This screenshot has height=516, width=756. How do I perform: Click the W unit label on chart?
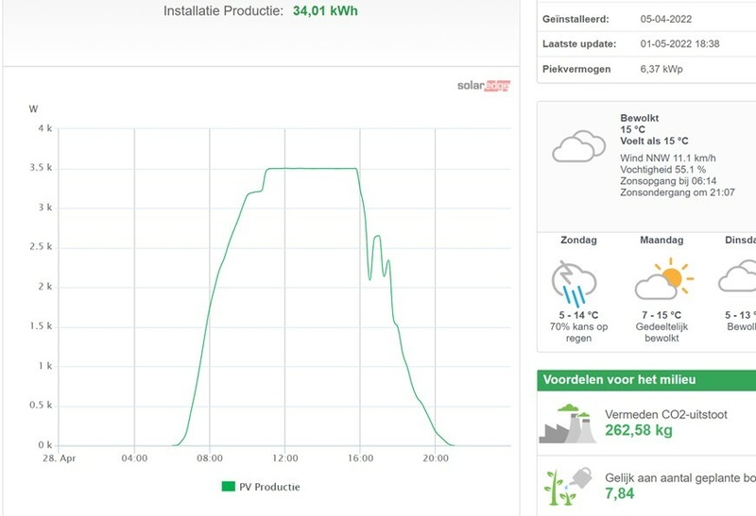(33, 108)
